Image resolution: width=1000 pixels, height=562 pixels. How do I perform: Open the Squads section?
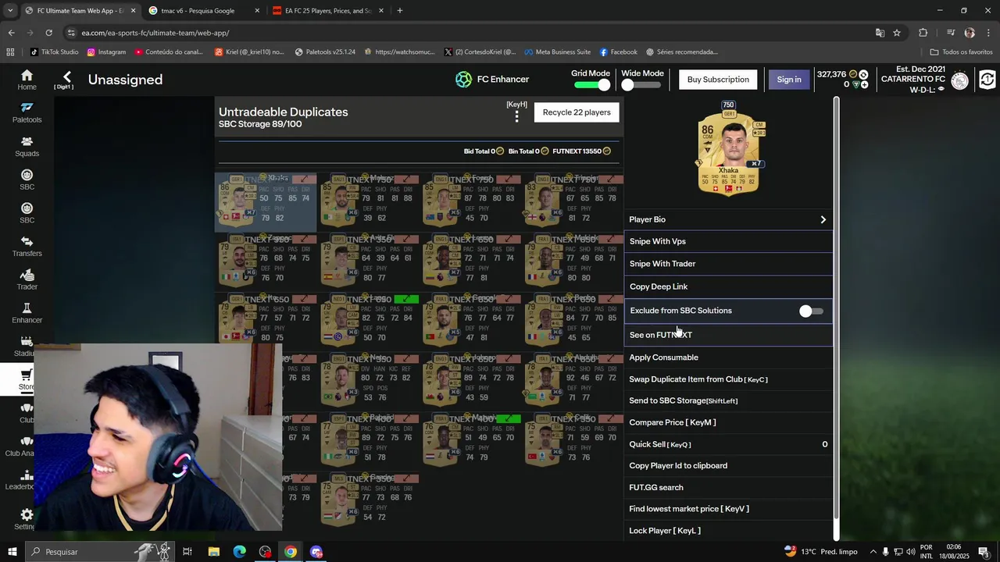pos(27,147)
